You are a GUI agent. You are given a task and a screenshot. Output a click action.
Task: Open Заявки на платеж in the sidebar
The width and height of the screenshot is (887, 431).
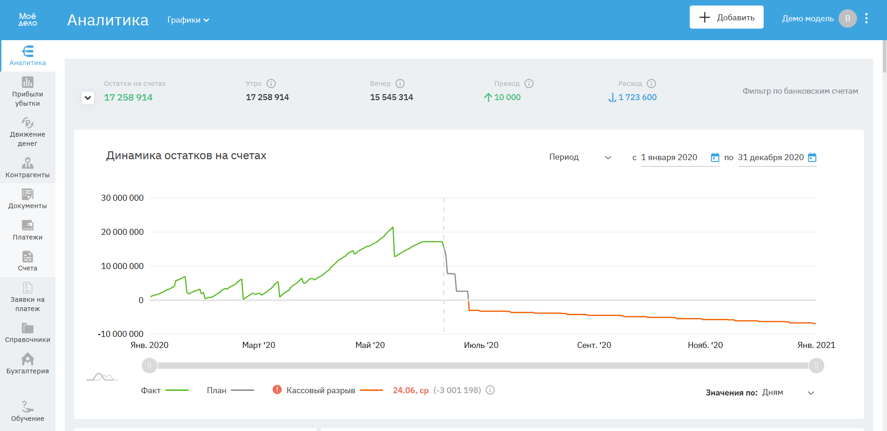point(28,297)
